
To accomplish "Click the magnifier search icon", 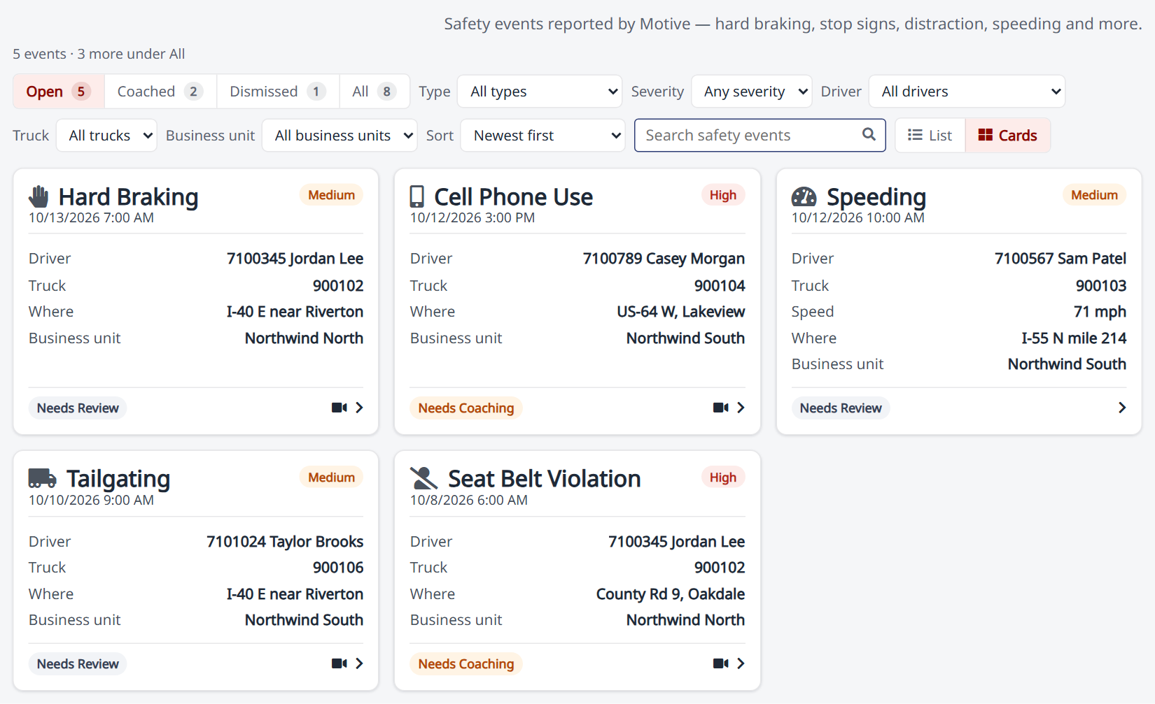I will point(869,134).
